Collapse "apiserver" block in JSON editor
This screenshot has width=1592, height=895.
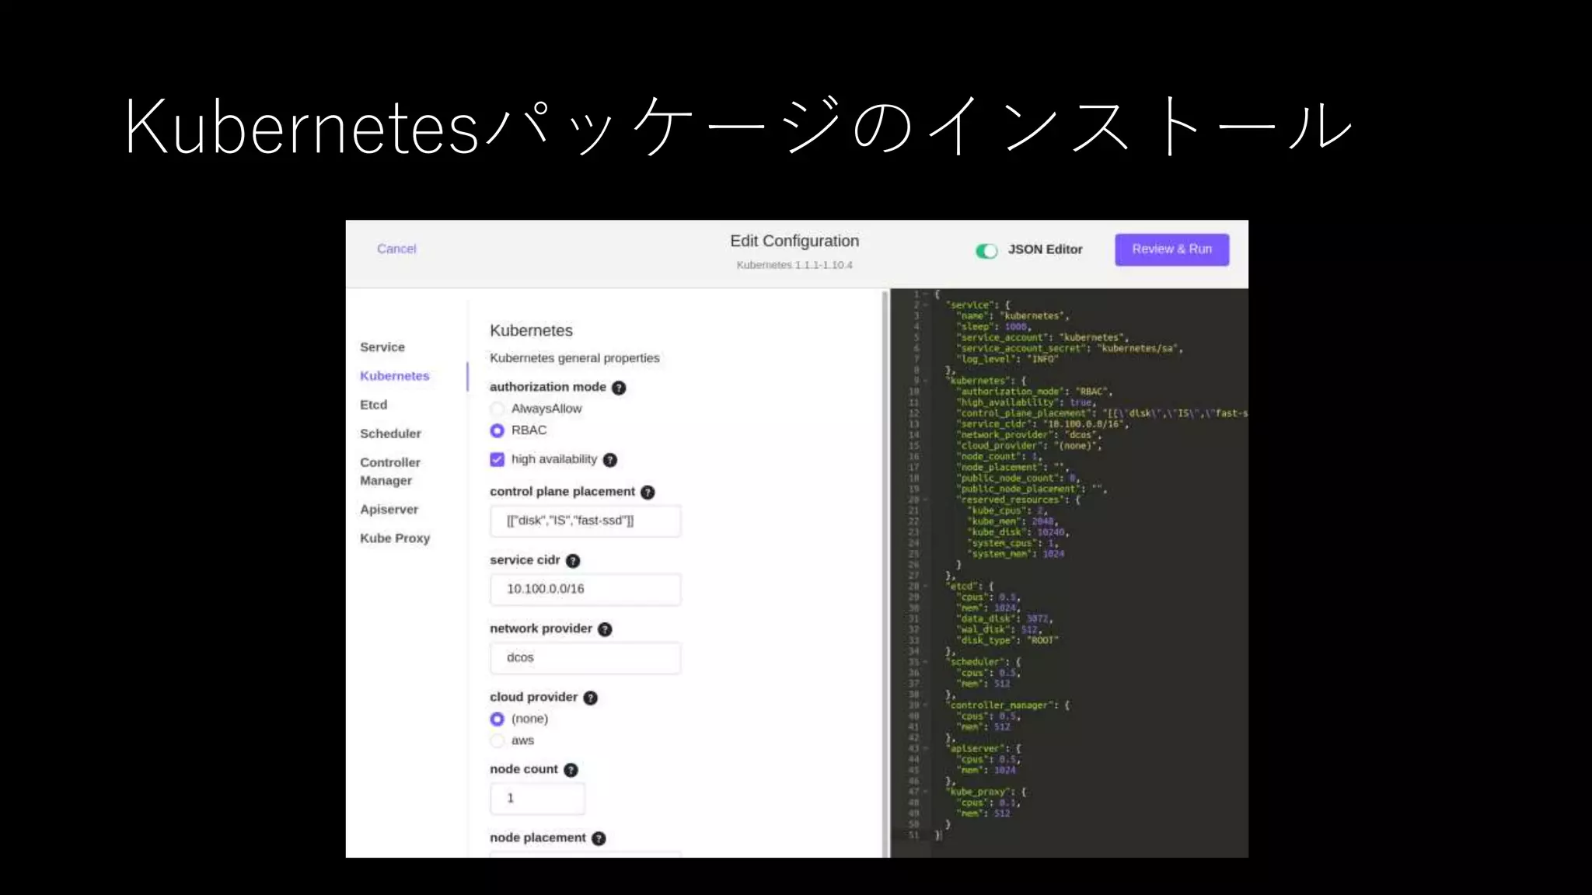tap(925, 748)
